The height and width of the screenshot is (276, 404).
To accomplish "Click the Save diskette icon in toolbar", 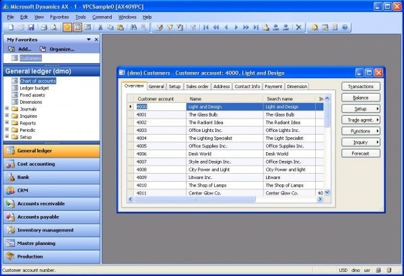I will click(31, 28).
